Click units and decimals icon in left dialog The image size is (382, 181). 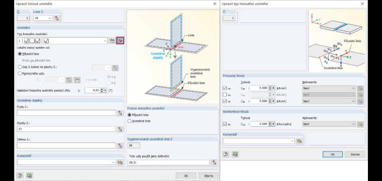pos(29,175)
